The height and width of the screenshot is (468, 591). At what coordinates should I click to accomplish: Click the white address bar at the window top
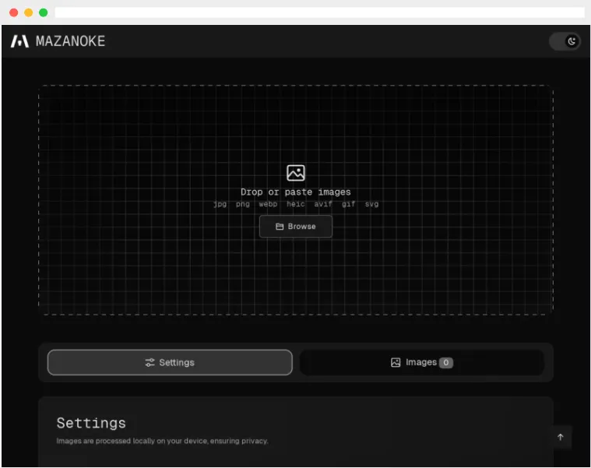[x=319, y=12]
